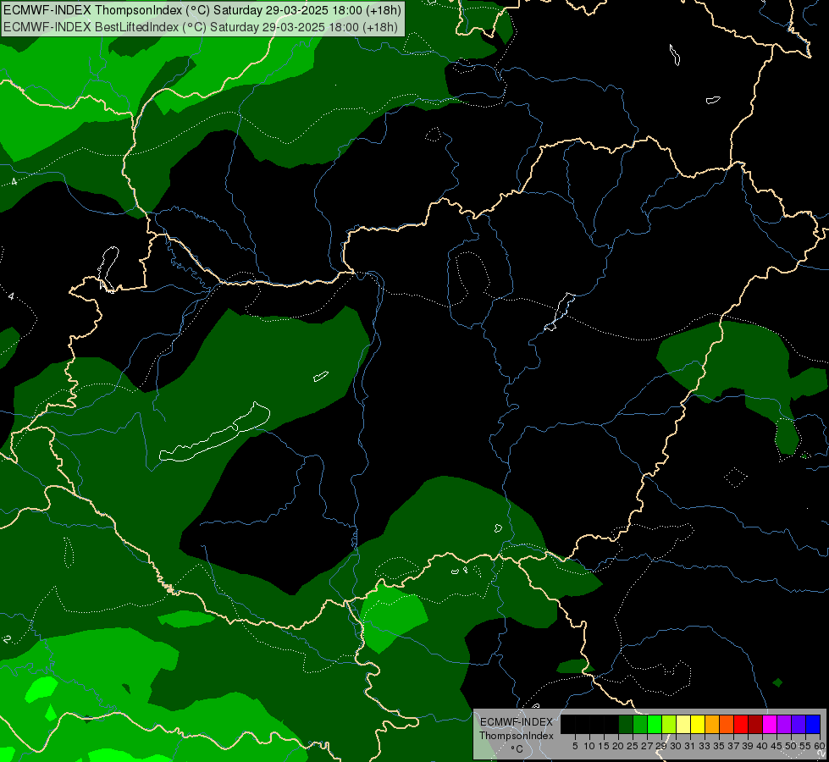This screenshot has width=829, height=762.
Task: Click the legend tick value 10
Action: click(589, 746)
